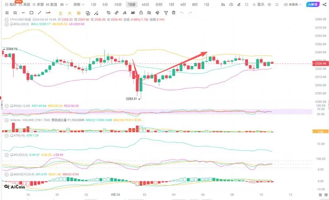Image resolution: width=329 pixels, height=200 pixels.
Task: Select the eraser tool icon
Action: [x=124, y=13]
